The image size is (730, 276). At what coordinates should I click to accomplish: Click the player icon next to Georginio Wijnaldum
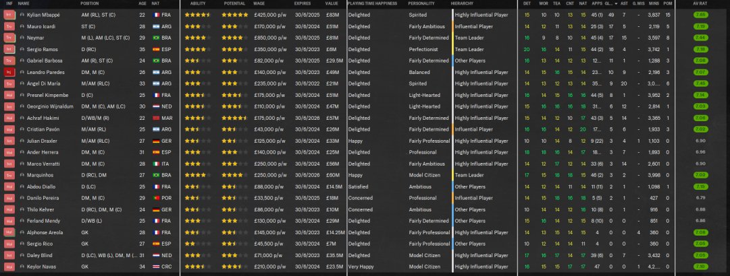22,106
